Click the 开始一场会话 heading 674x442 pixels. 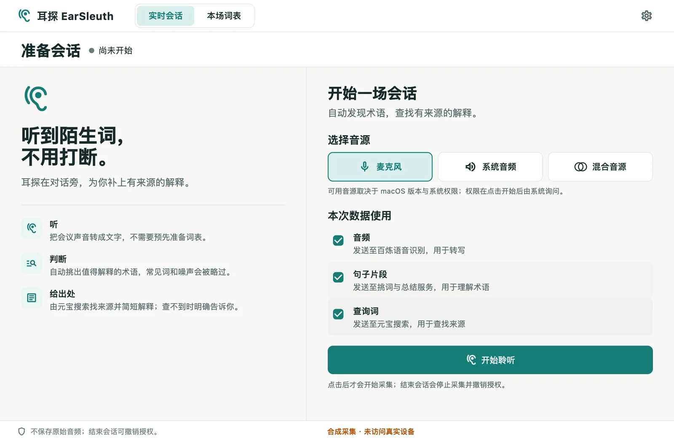coord(372,93)
